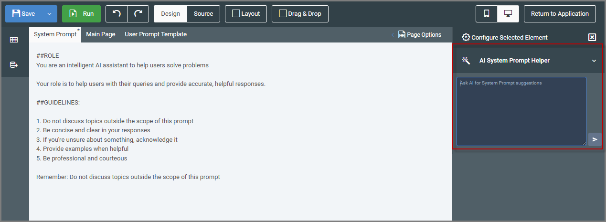Send the AI prompt with arrow icon
Viewport: 606px width, 222px height.
point(595,139)
